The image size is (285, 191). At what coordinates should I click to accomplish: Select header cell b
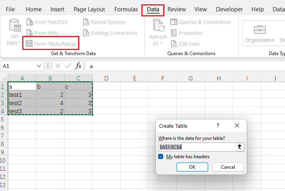click(x=50, y=86)
